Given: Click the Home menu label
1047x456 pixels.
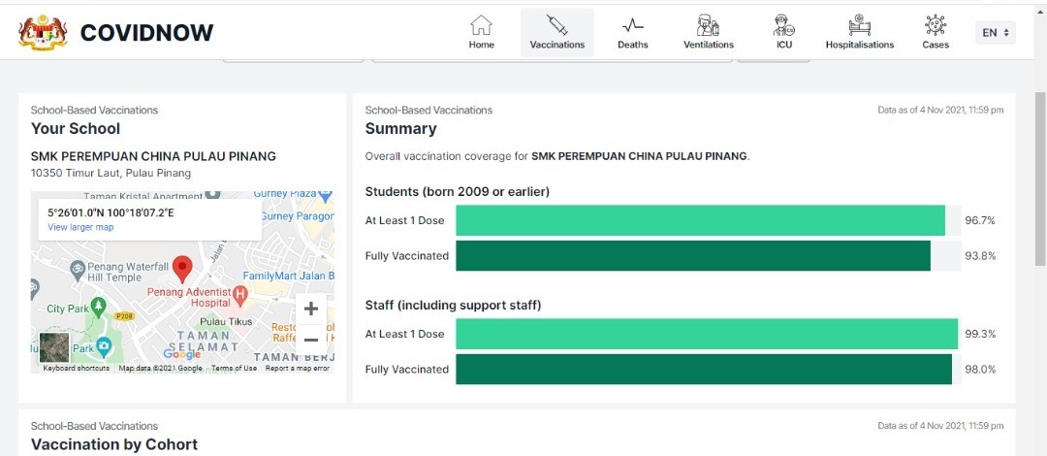Looking at the screenshot, I should point(482,45).
